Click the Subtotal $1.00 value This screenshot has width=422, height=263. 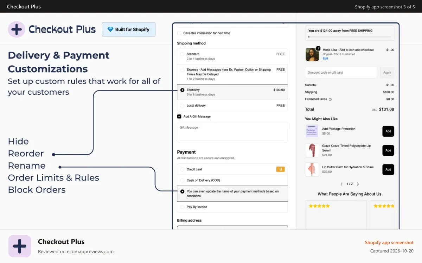coord(390,85)
